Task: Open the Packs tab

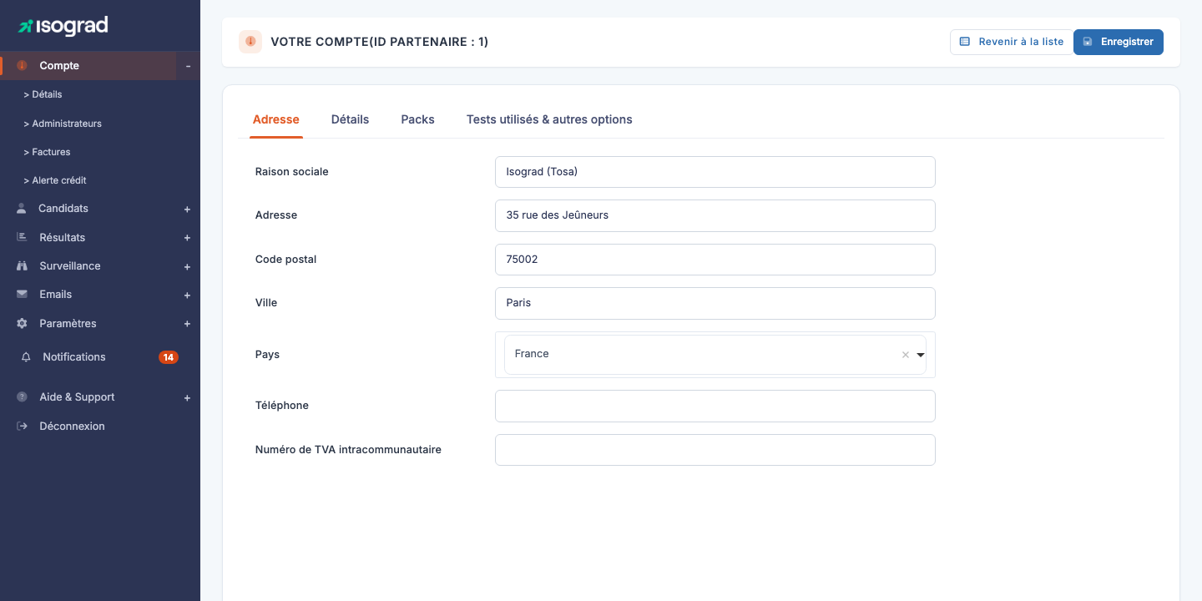Action: coord(417,119)
